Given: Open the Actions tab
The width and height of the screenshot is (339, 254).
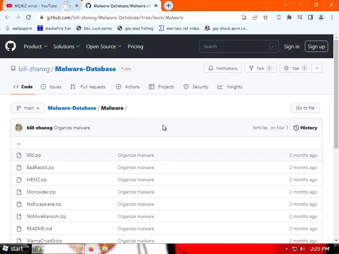Looking at the screenshot, I should click(128, 87).
